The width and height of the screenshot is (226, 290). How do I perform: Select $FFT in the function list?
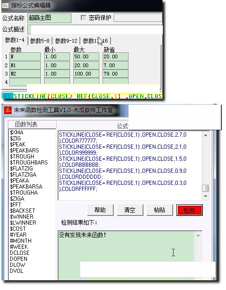tap(16, 205)
